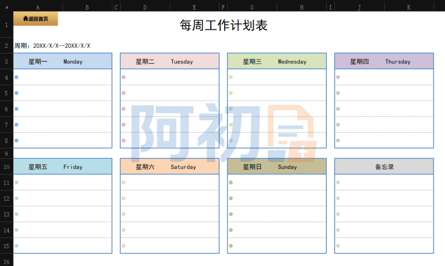Select column H header
Screen dimensions: 445x266
(x=302, y=7)
